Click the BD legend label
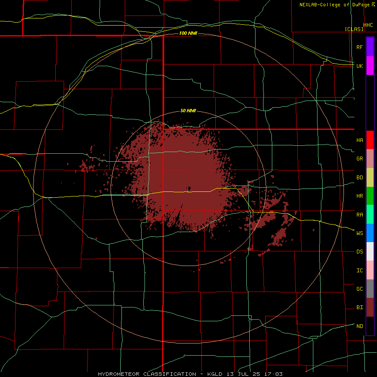Screen dimensions: 377x377 tap(359, 178)
